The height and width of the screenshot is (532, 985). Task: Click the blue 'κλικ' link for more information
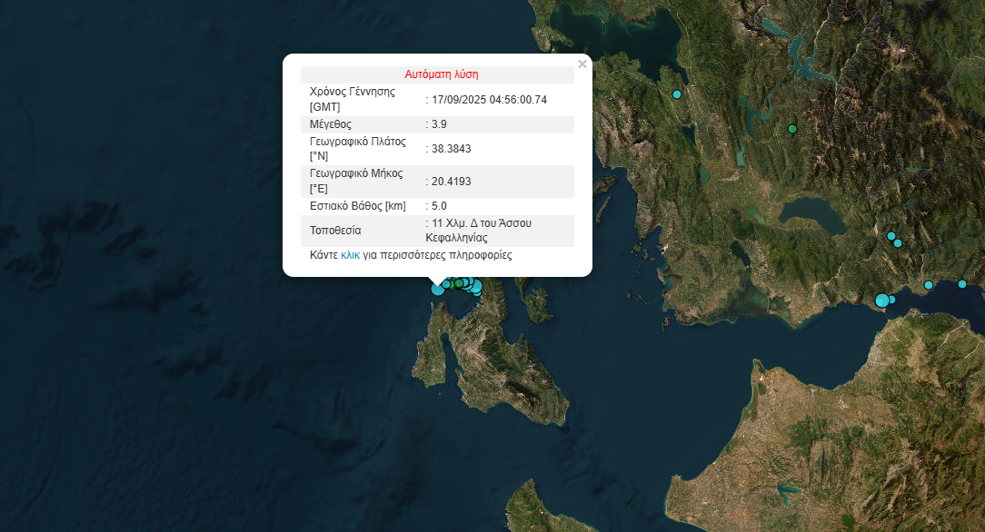point(350,256)
